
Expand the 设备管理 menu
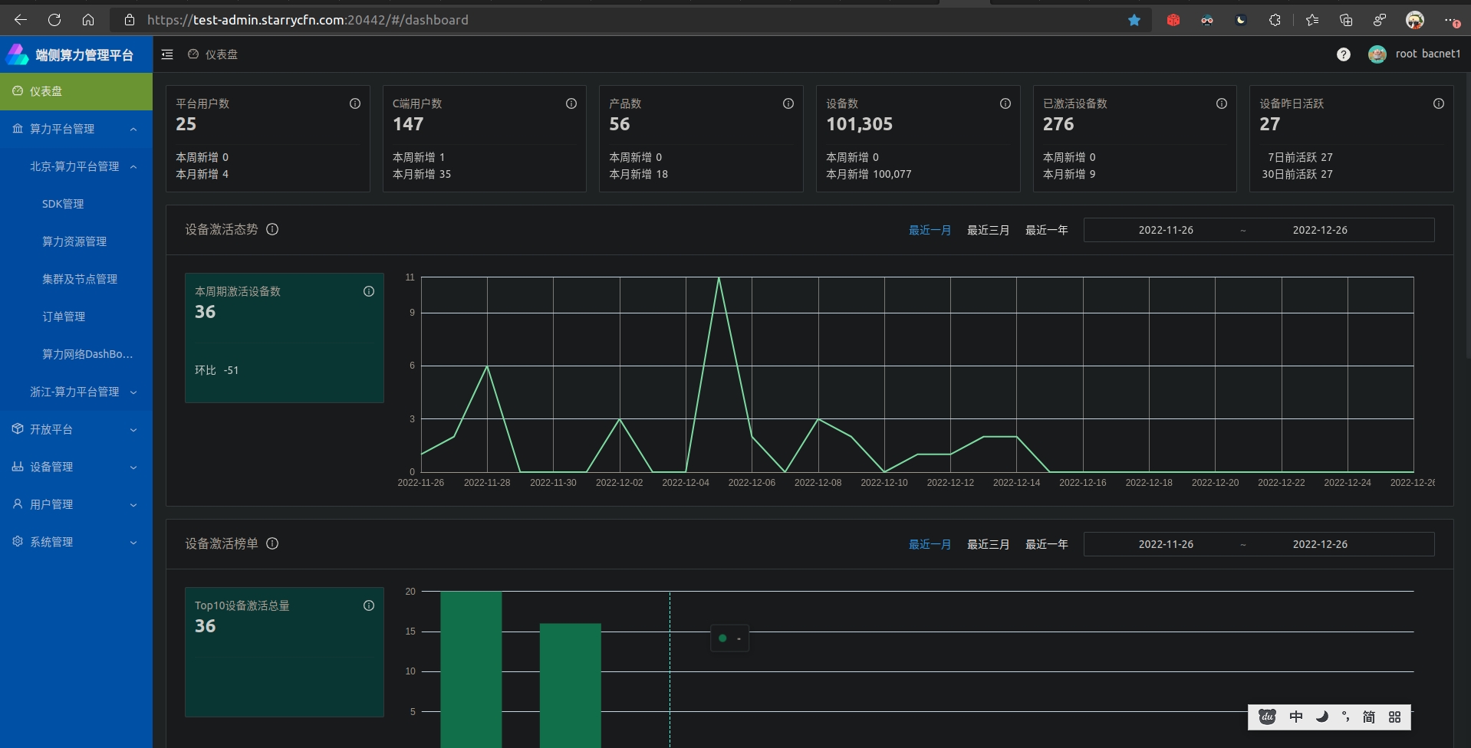[x=76, y=467]
